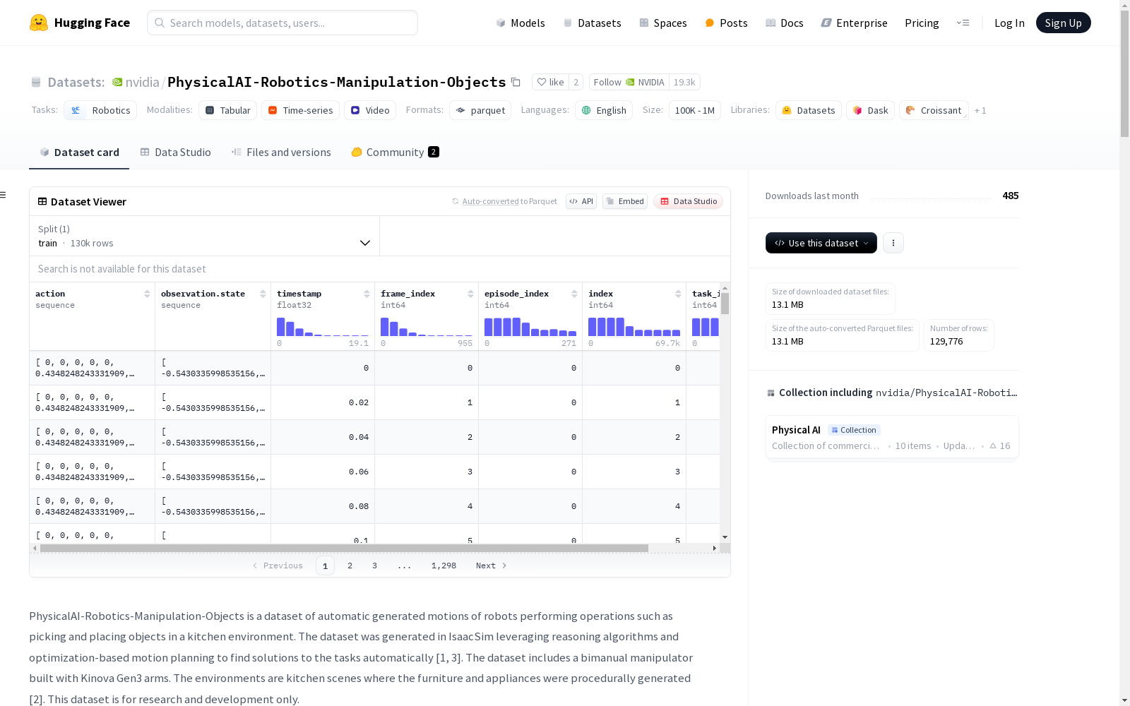Sort the observation.state column
The image size is (1130, 706).
tap(263, 294)
